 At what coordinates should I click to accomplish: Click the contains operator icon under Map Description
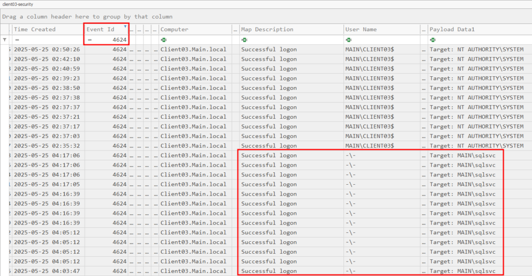(244, 39)
